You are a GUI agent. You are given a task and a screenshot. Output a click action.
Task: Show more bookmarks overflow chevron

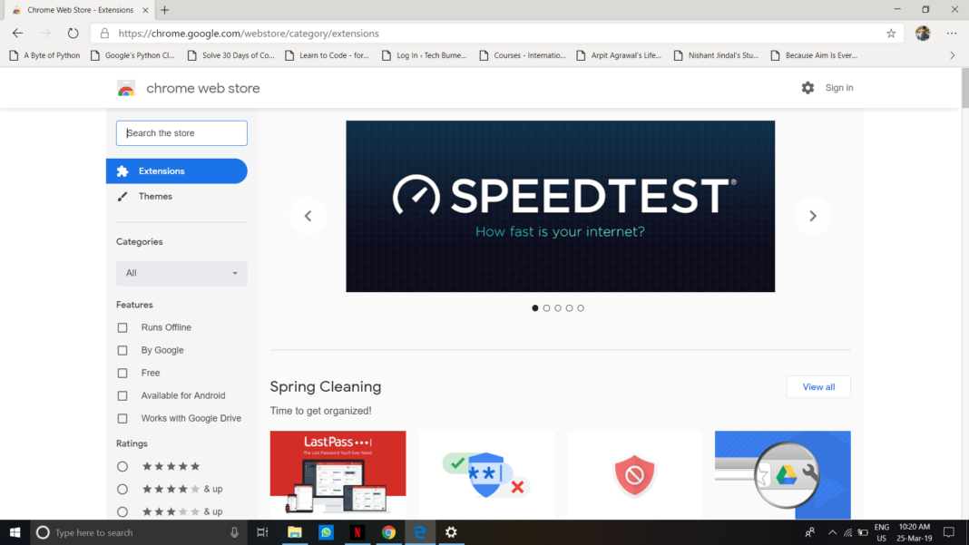953,55
